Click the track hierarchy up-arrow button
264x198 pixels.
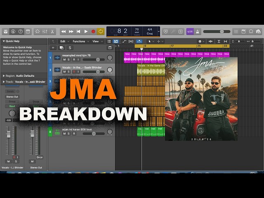pos(53,41)
